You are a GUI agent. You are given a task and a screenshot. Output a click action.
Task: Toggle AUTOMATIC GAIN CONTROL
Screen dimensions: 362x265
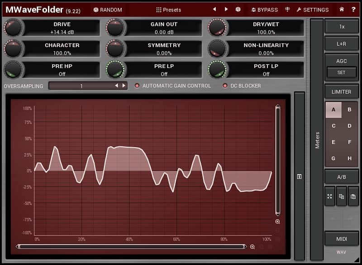point(173,86)
